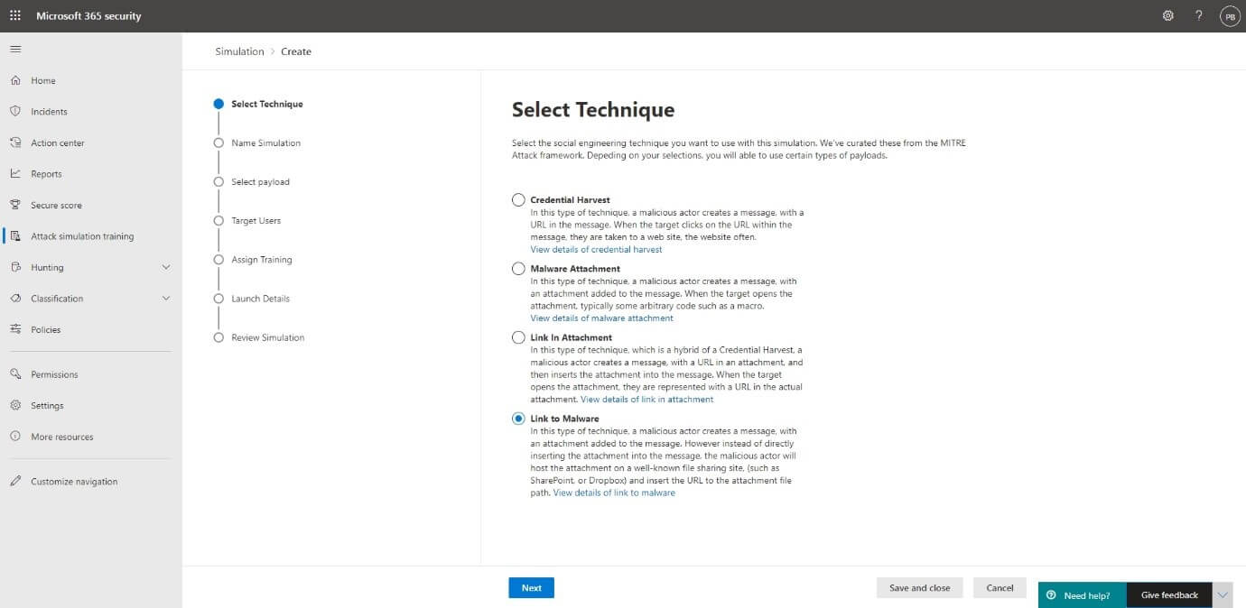Open the Settings gear in the top bar
Viewport: 1246px width, 608px height.
point(1167,14)
